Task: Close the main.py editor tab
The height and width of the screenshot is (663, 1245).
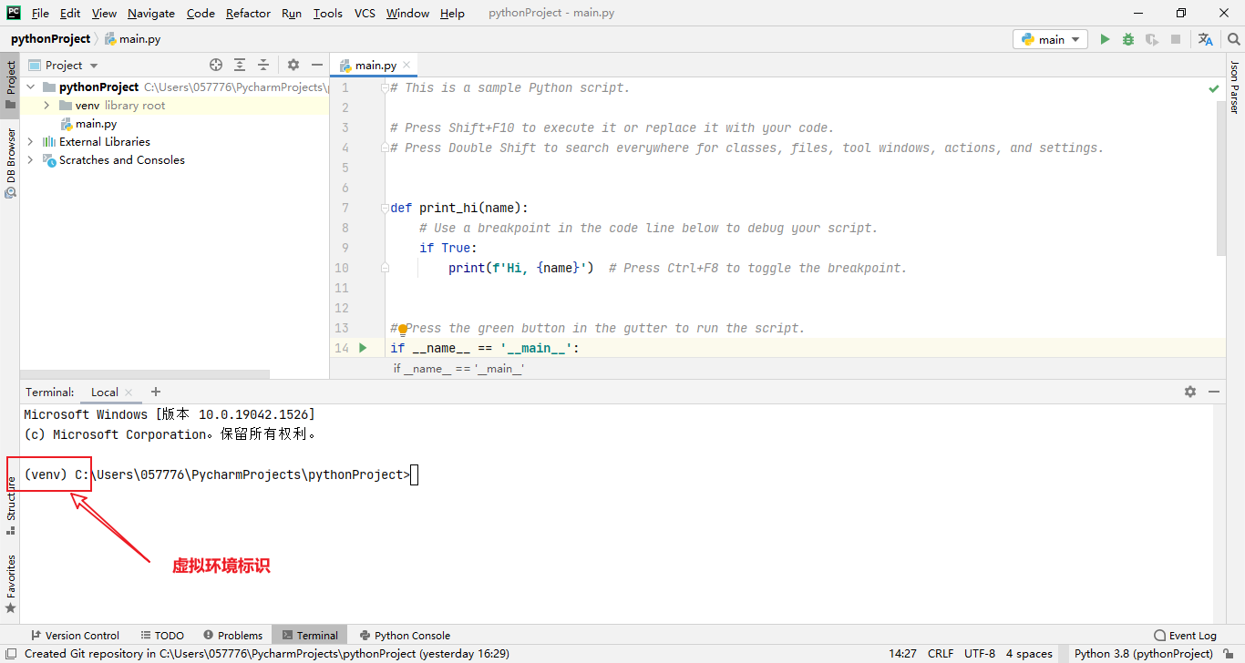Action: tap(406, 65)
